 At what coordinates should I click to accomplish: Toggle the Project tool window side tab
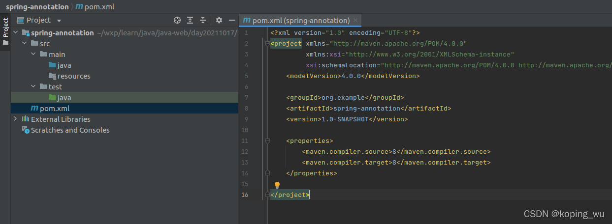[x=5, y=31]
